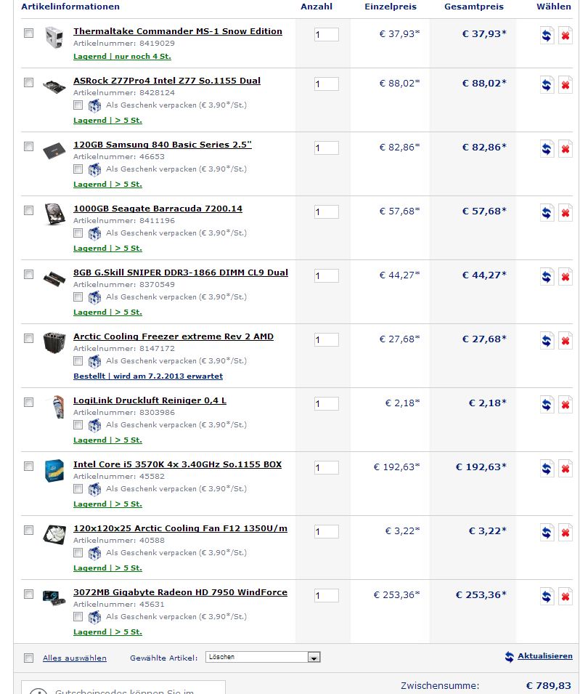The width and height of the screenshot is (580, 694).
Task: Remove Samsung 840 SSD with red X
Action: pos(565,149)
